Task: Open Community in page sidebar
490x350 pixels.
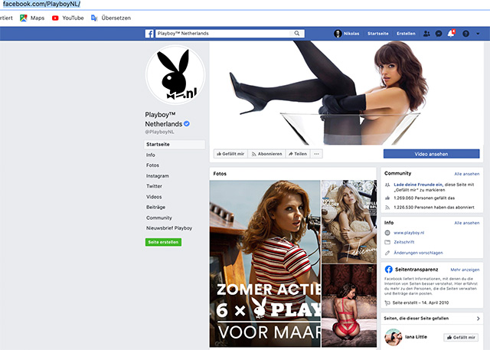Action: coord(159,218)
